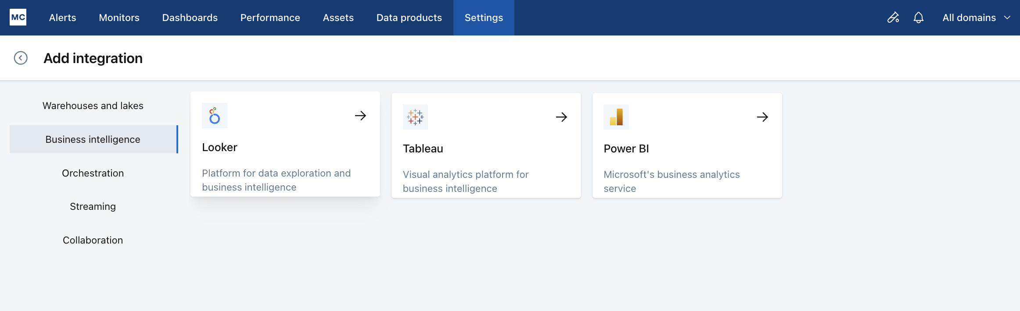The width and height of the screenshot is (1020, 311).
Task: Click the Tableau logo icon
Action: click(x=415, y=117)
